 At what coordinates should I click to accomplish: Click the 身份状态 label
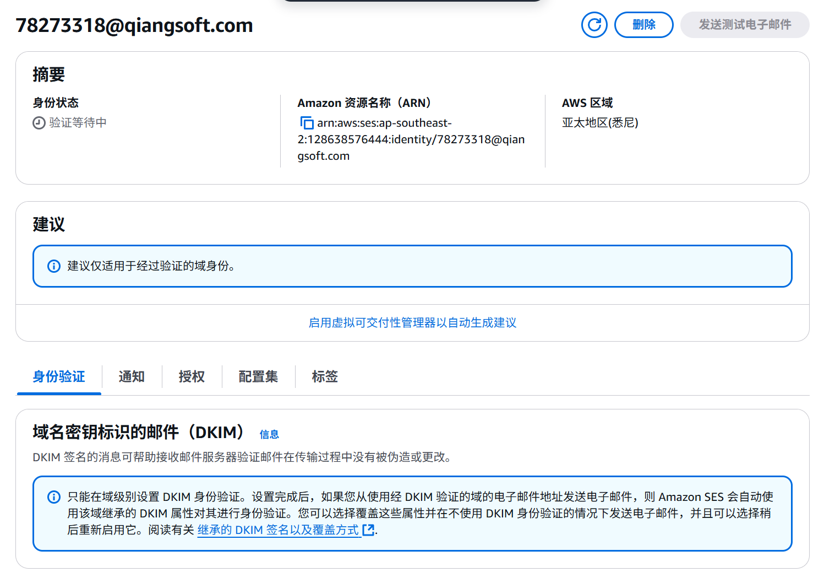56,103
